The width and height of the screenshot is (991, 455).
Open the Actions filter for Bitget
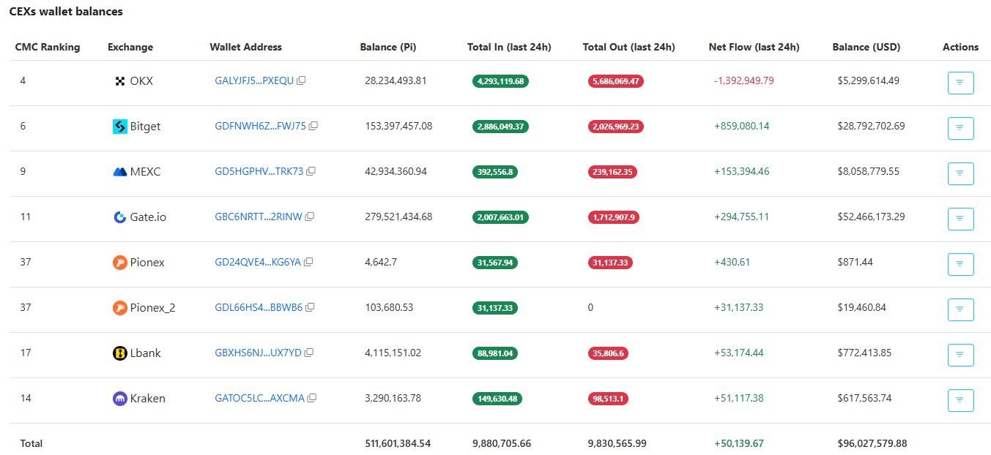[x=960, y=128]
